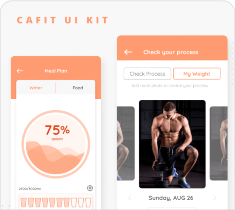Go back from the Meal Plan screen

20,71
